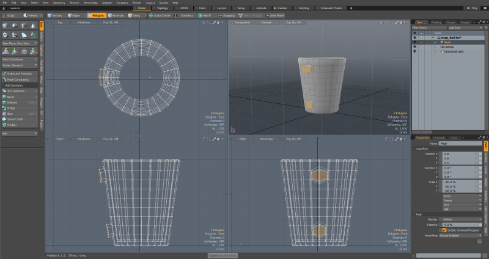
Task: Click the sphere primitive icon
Action: (13, 26)
